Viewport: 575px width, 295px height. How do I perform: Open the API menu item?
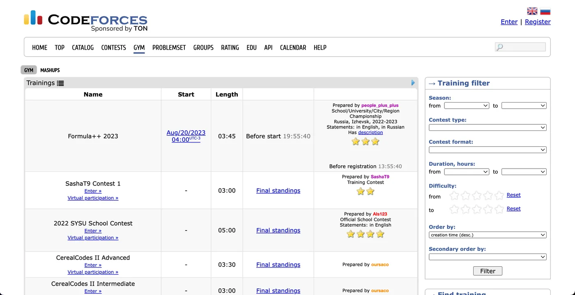tap(269, 48)
